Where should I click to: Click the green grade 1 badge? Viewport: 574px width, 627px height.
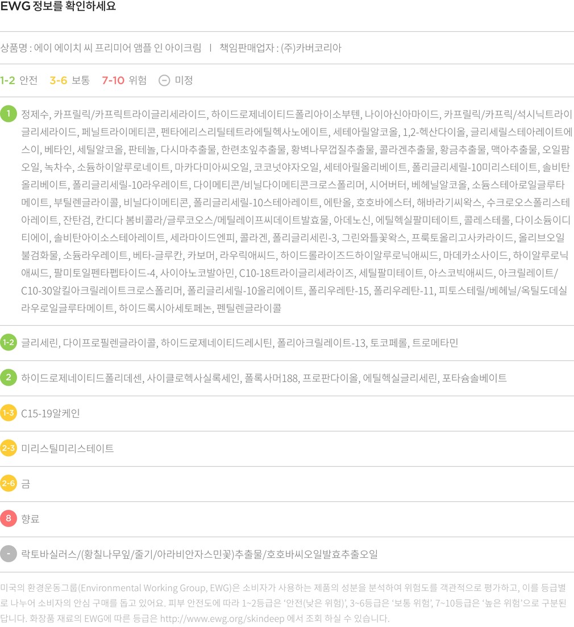pos(9,114)
